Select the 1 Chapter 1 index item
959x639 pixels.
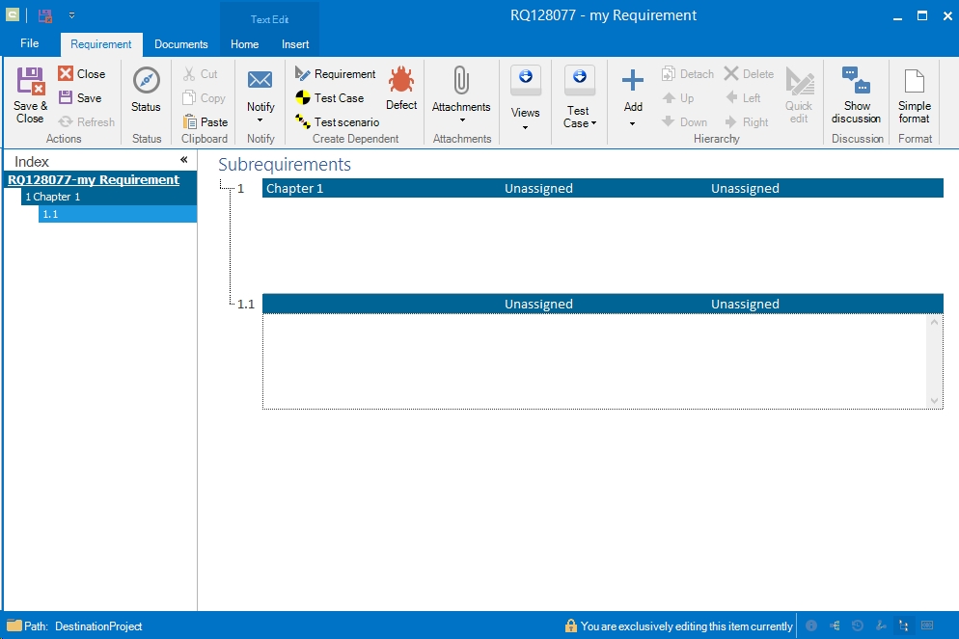point(53,197)
